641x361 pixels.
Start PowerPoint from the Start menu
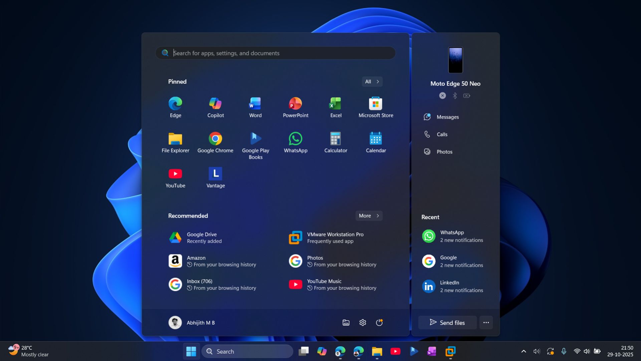point(295,107)
